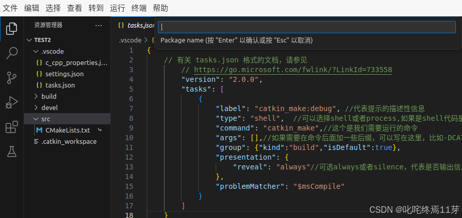The width and height of the screenshot is (462, 218).
Task: Click the 资源管理器 panel title
Action: click(49, 26)
